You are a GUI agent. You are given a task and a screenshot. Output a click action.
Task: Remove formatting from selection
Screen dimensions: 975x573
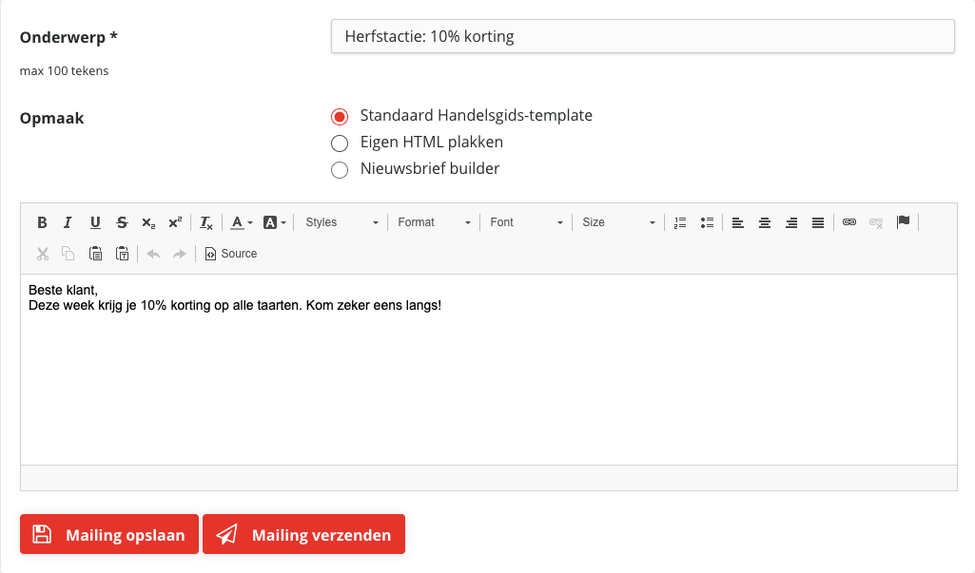point(205,222)
